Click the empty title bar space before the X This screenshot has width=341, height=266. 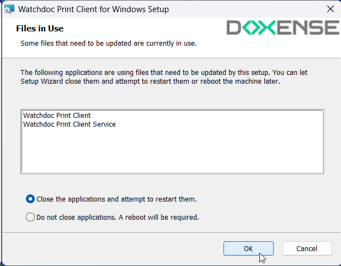pyautogui.click(x=248, y=9)
